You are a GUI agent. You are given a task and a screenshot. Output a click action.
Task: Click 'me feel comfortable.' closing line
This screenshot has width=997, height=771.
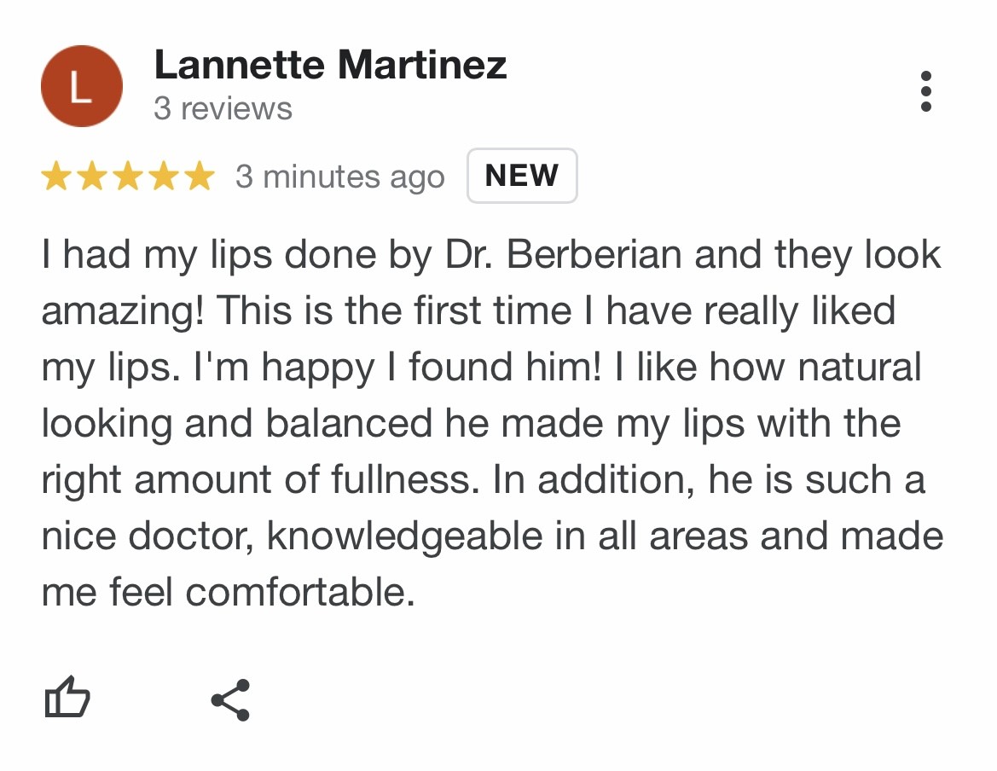228,592
